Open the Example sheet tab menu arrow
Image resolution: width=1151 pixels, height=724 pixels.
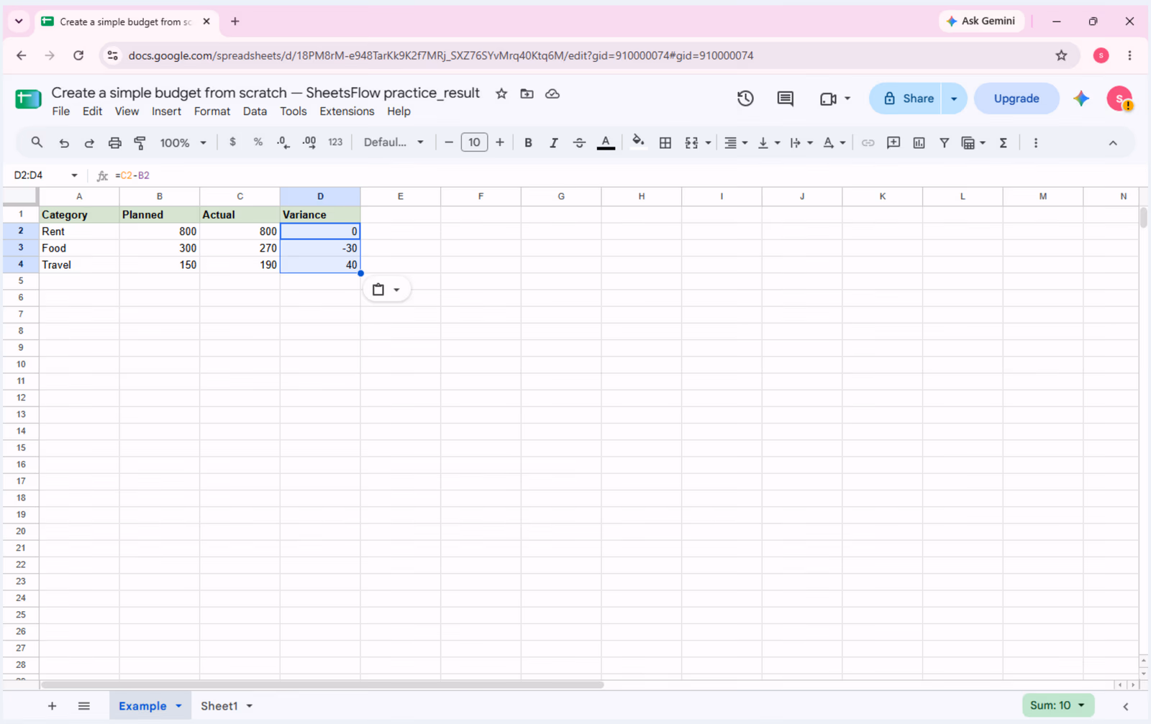[x=178, y=706]
